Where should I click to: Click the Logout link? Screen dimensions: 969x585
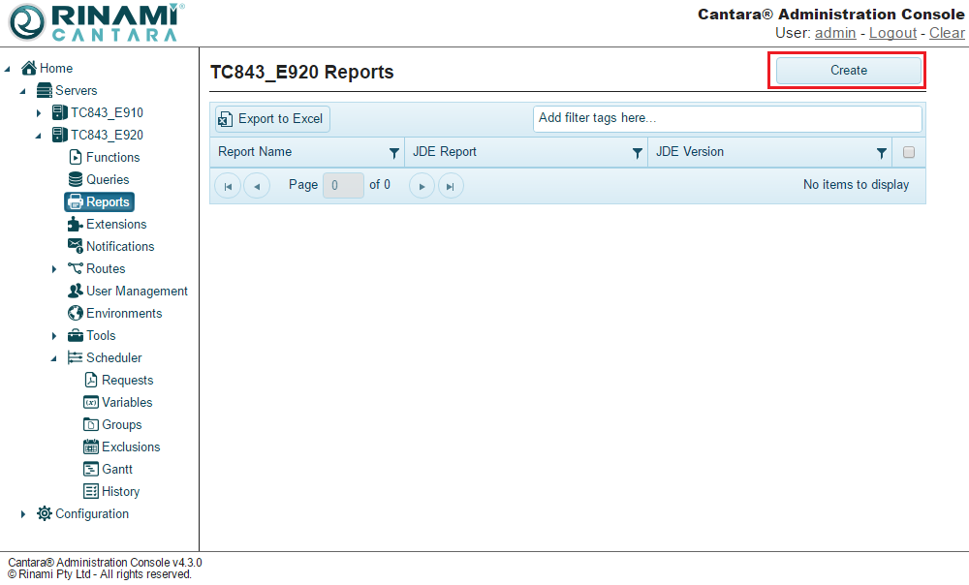pos(892,33)
